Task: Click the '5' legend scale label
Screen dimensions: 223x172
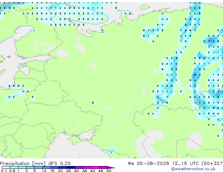Action: pos(34,171)
